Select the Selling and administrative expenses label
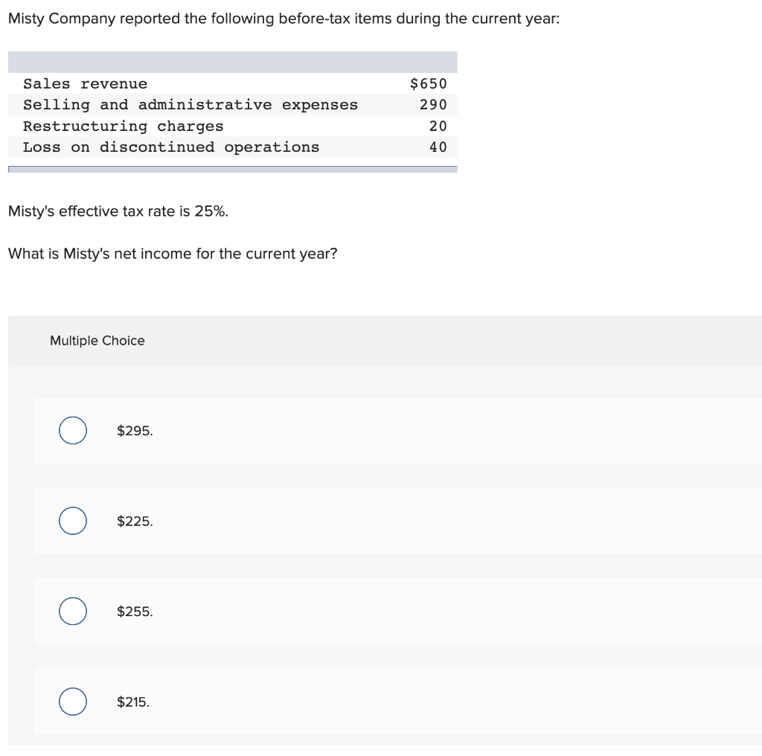 (190, 105)
